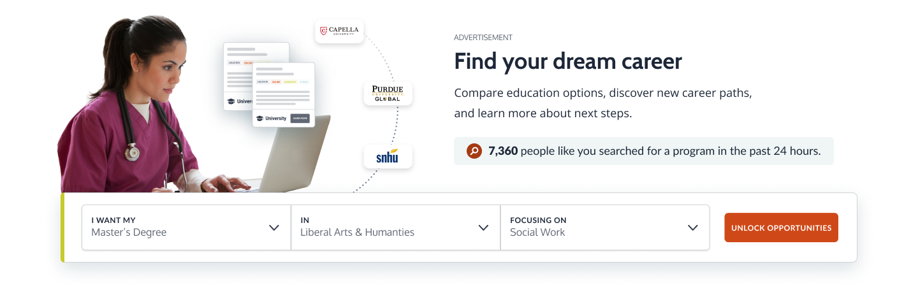Click the graduation cap icon on front card
This screenshot has height=288, width=918.
(x=259, y=119)
